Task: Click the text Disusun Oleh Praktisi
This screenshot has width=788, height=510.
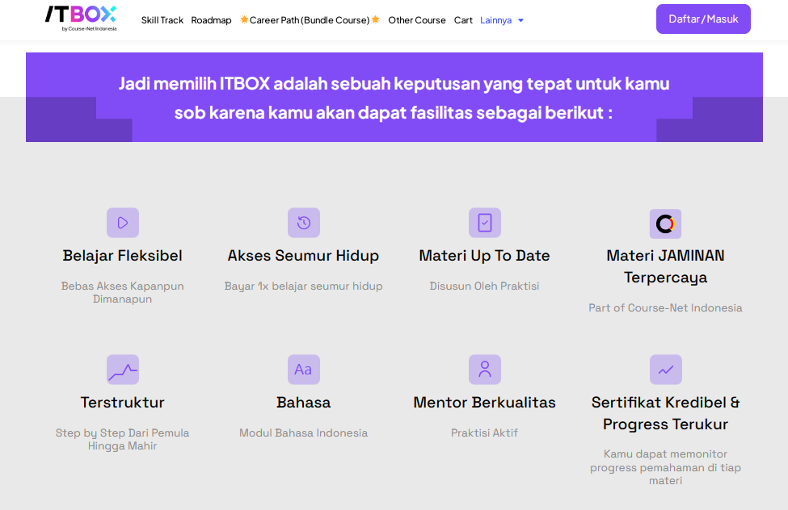Action: (x=484, y=286)
